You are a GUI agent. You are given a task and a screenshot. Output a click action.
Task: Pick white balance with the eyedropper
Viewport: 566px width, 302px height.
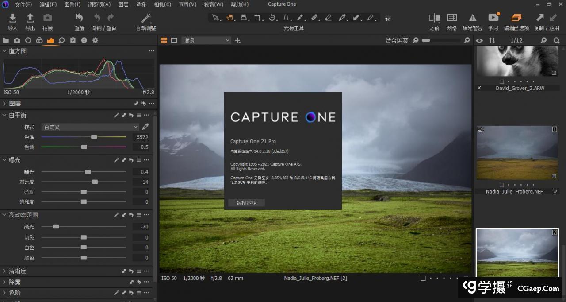pyautogui.click(x=145, y=127)
